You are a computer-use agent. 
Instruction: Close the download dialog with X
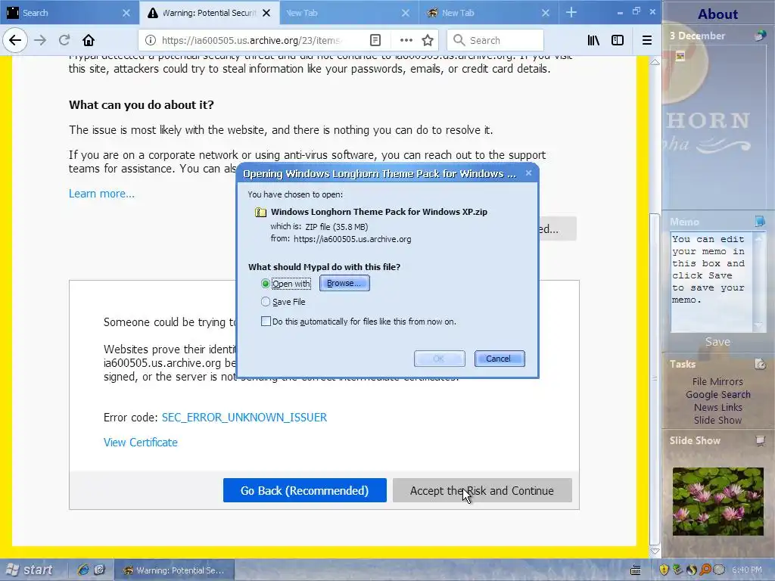tap(528, 173)
